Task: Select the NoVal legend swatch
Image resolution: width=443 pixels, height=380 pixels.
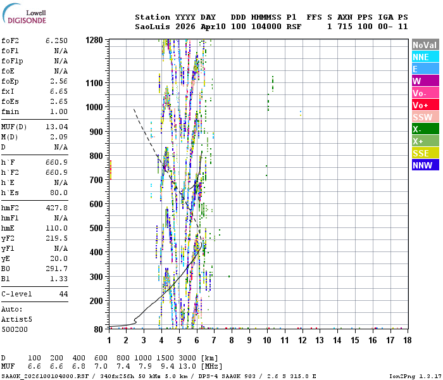Action: [x=425, y=45]
